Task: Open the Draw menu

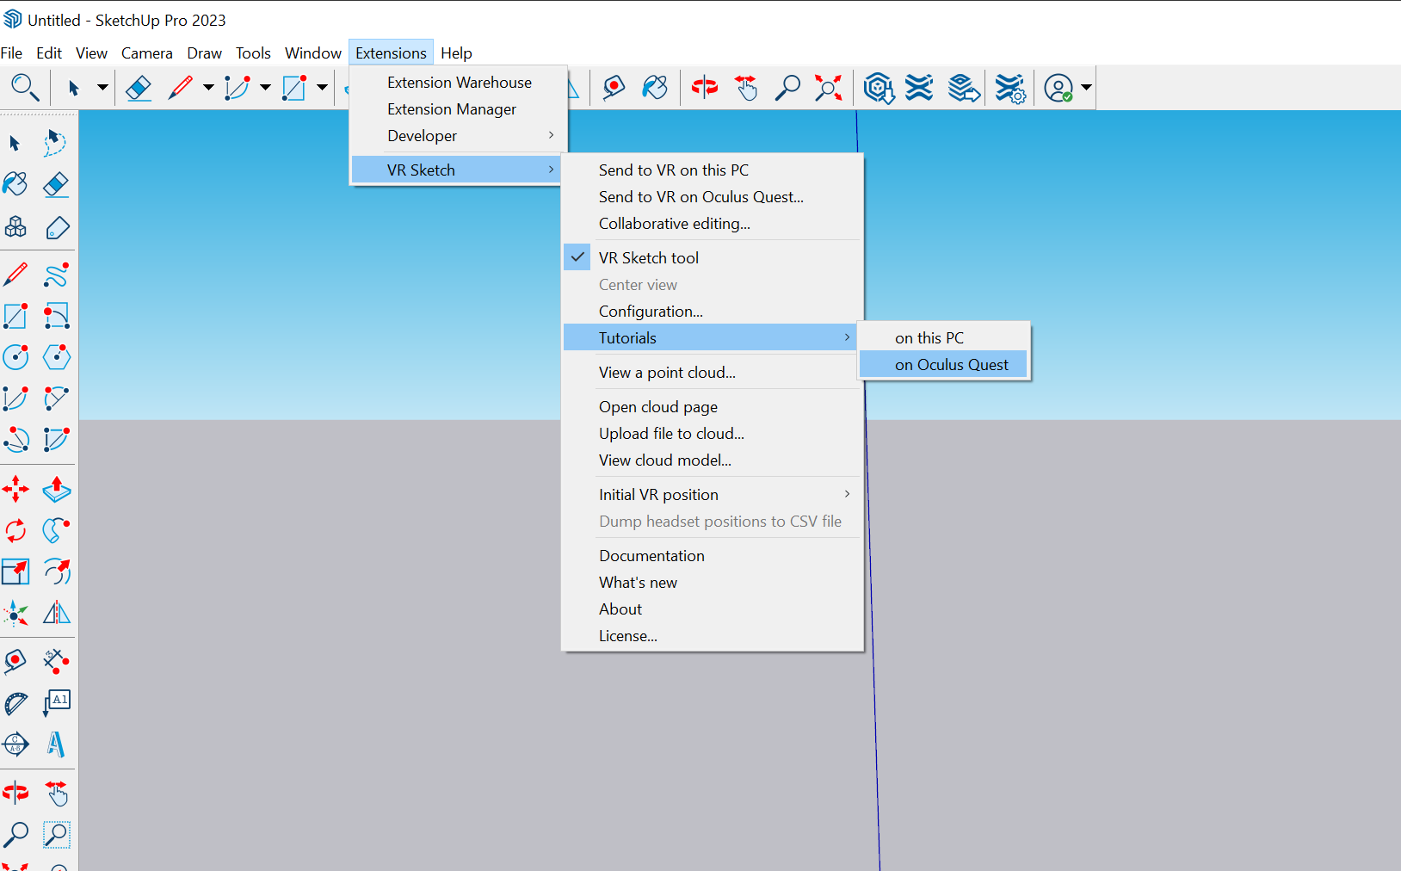Action: coord(205,53)
